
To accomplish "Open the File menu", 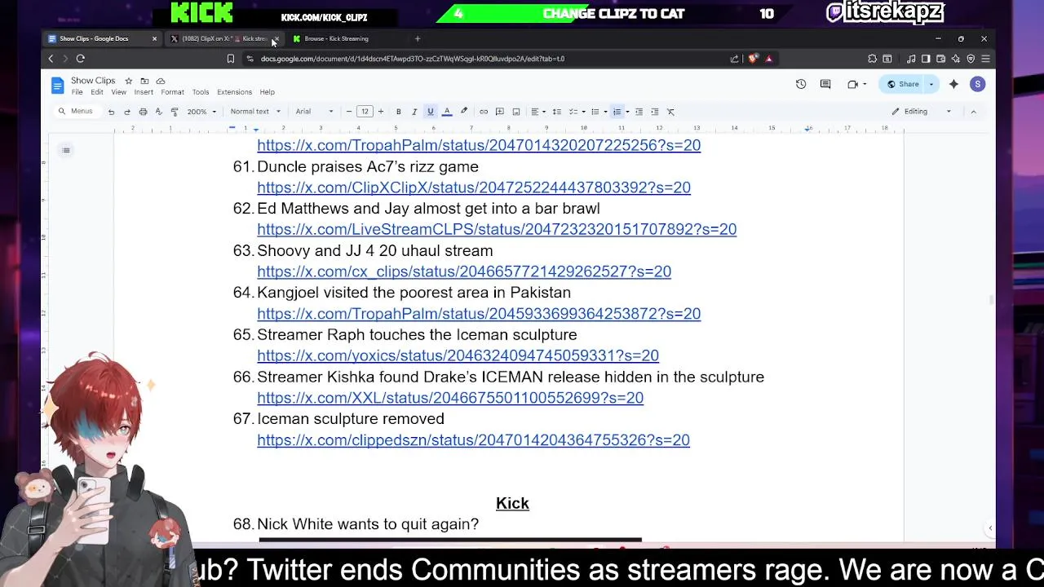I will (x=77, y=92).
